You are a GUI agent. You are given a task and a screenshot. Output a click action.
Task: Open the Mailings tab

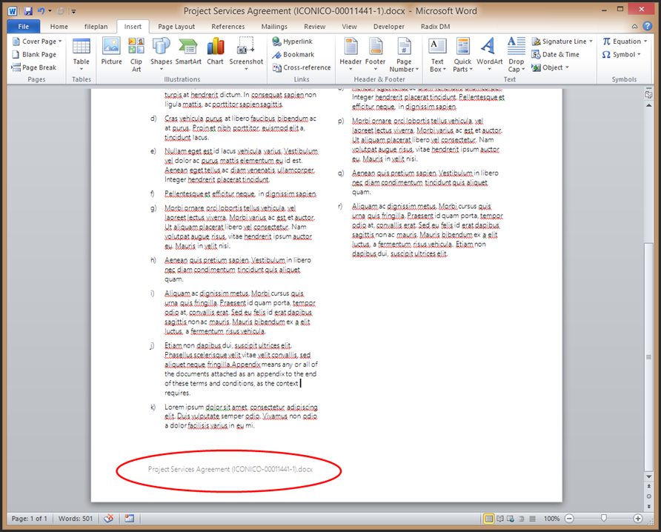pos(274,27)
